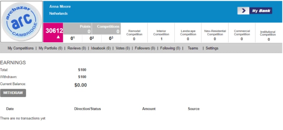
Task: View Following (0) list
Action: pyautogui.click(x=170, y=48)
